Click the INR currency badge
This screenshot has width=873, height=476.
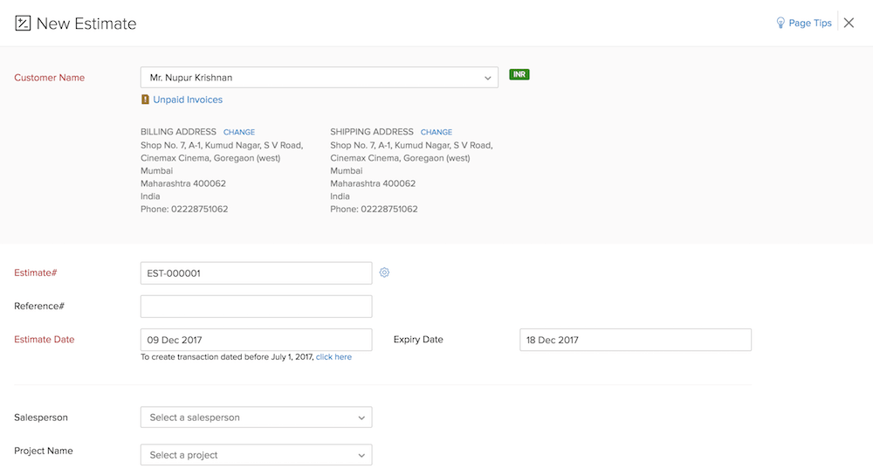519,75
